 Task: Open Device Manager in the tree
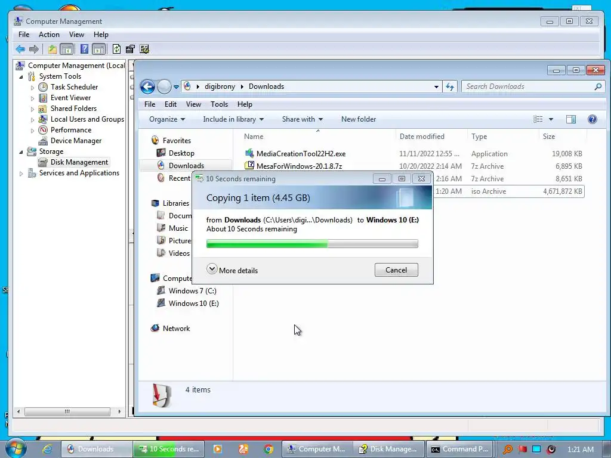[x=76, y=141]
